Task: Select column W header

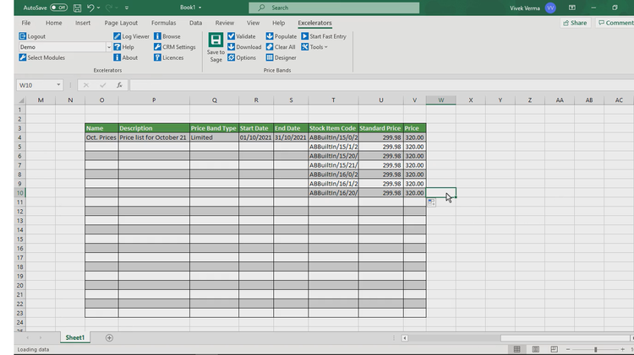Action: pyautogui.click(x=440, y=100)
